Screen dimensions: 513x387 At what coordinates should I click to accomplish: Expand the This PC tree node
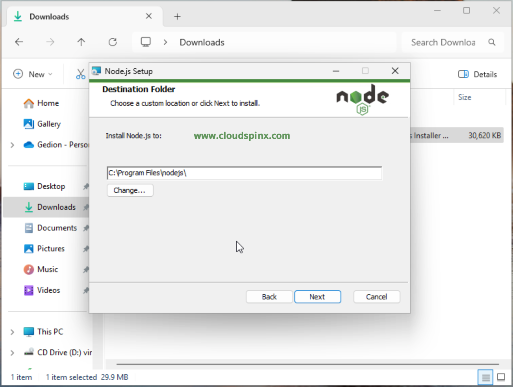tap(12, 332)
